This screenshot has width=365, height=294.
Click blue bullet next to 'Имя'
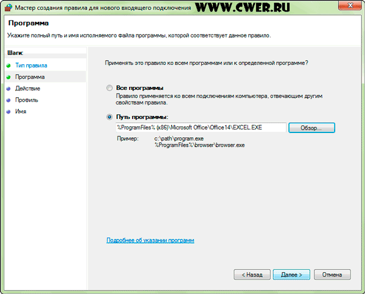click(x=9, y=112)
